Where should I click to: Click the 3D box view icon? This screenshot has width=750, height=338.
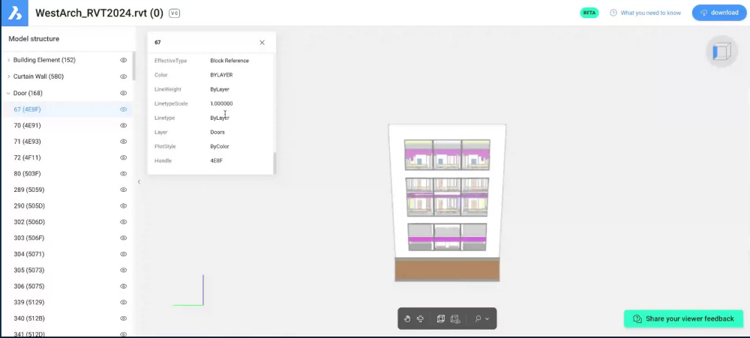click(x=441, y=319)
